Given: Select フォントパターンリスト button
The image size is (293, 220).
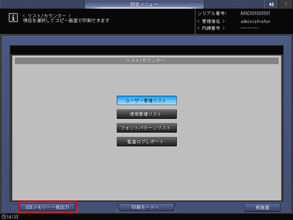Looking at the screenshot, I should 147,128.
